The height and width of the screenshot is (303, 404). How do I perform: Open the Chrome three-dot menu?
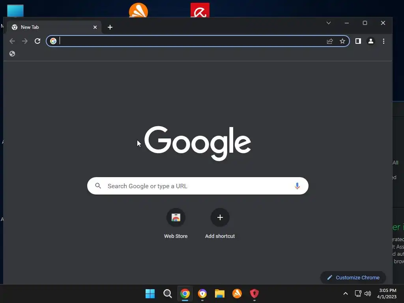pyautogui.click(x=383, y=41)
